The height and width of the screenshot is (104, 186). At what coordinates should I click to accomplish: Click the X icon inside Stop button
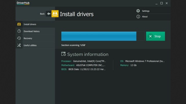click(x=151, y=36)
